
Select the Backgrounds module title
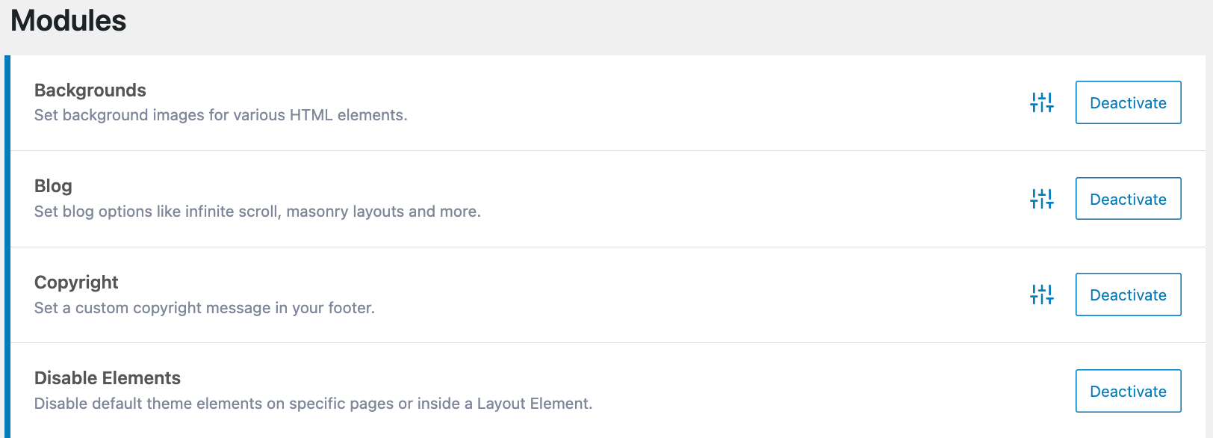coord(90,90)
